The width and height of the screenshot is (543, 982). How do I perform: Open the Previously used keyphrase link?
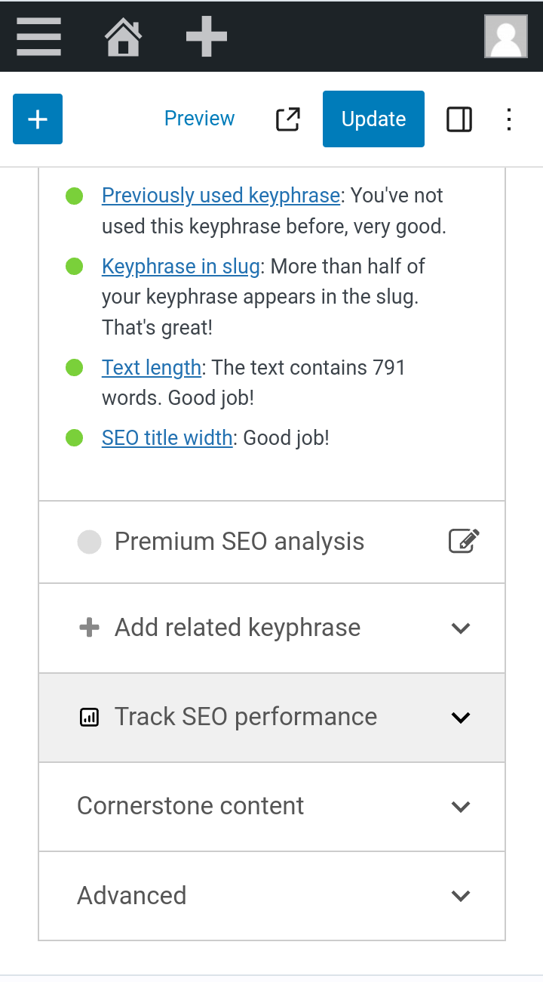coord(221,196)
